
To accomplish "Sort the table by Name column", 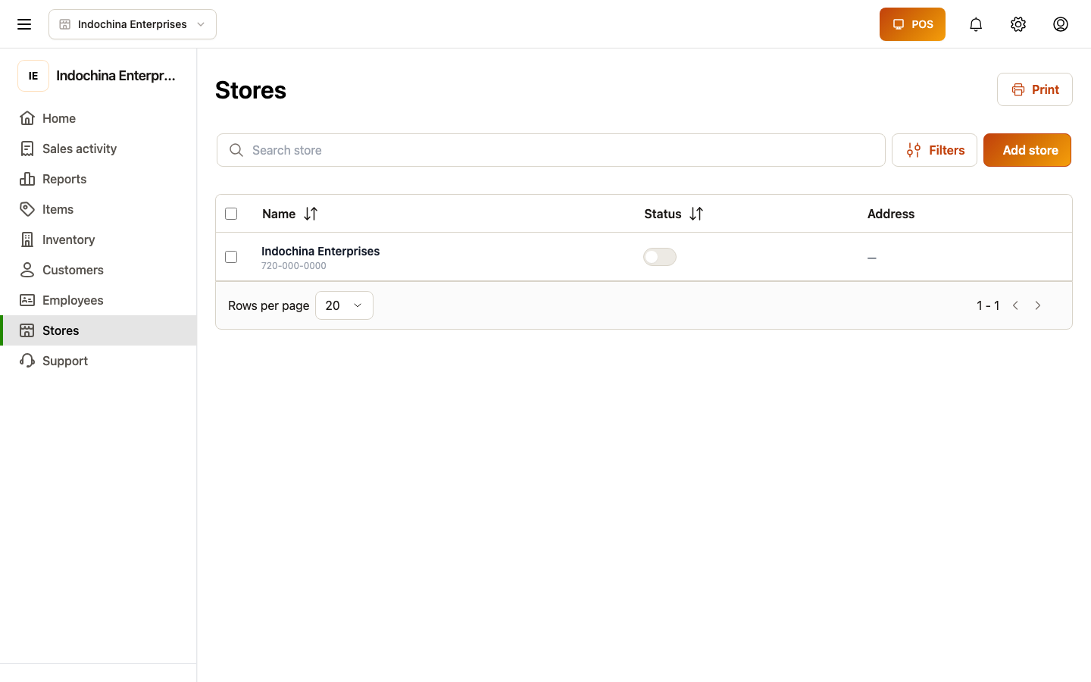I will pos(311,214).
